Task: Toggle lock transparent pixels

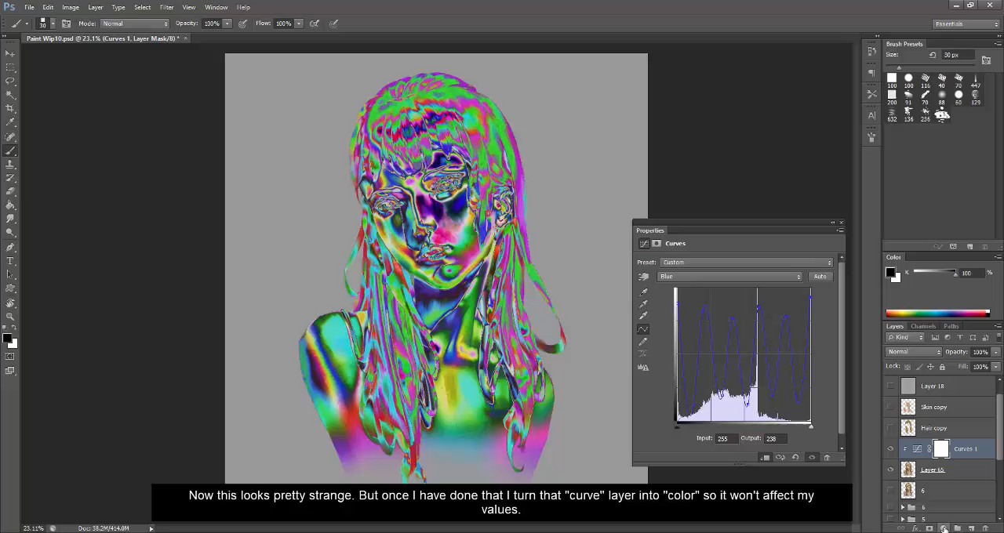Action: point(908,366)
